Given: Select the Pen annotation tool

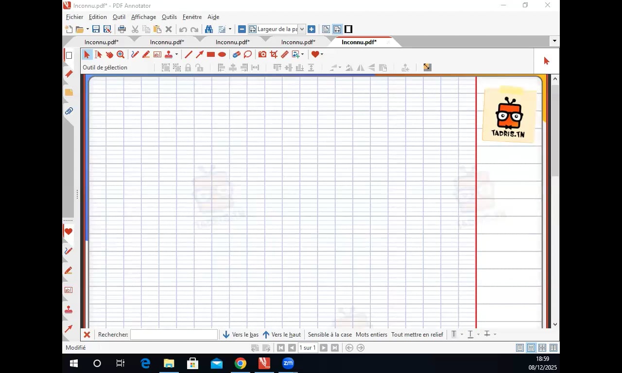Looking at the screenshot, I should pyautogui.click(x=135, y=55).
